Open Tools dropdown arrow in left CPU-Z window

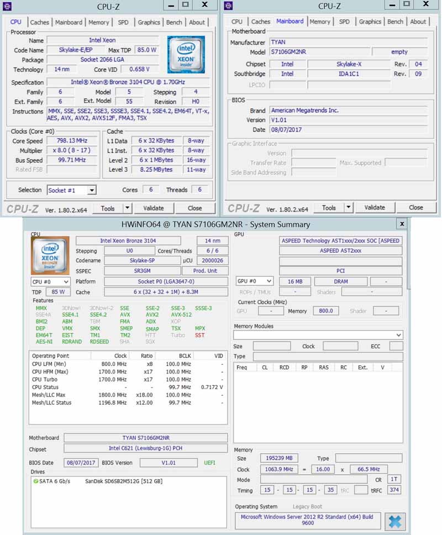tap(127, 208)
